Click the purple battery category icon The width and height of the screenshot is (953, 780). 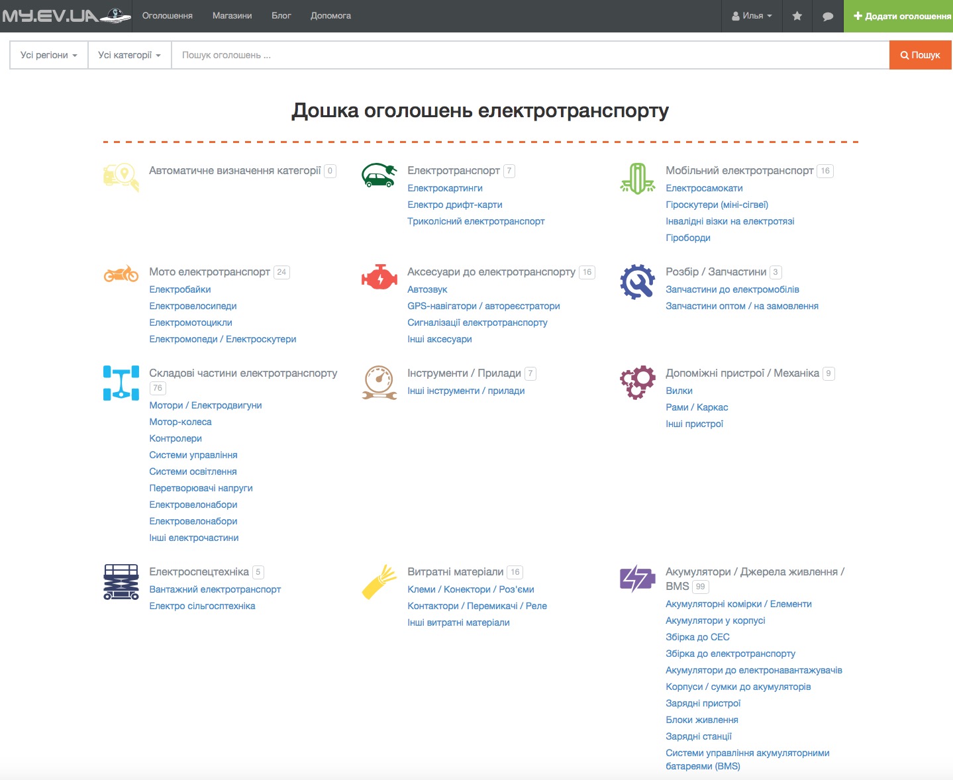637,578
